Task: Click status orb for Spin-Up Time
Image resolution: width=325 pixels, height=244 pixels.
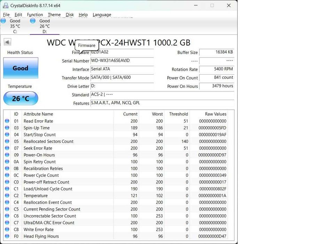Action: pos(7,128)
